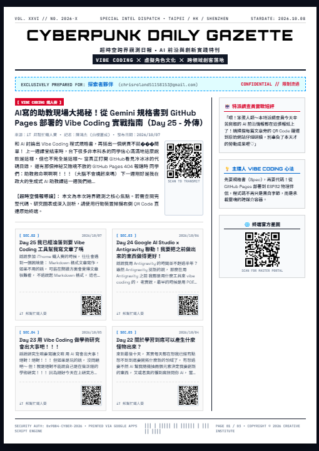Click the barcode in the footer

click(x=176, y=429)
